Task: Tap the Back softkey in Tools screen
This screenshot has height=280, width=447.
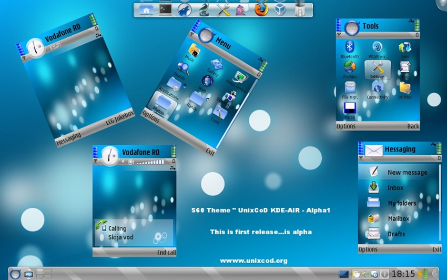Action: [x=413, y=126]
